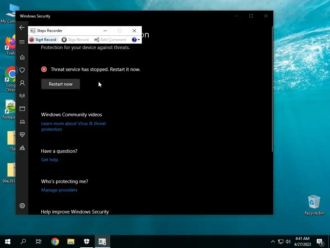Click Start Record in Steps Recorder
Image resolution: width=330 pixels, height=248 pixels.
pos(43,40)
